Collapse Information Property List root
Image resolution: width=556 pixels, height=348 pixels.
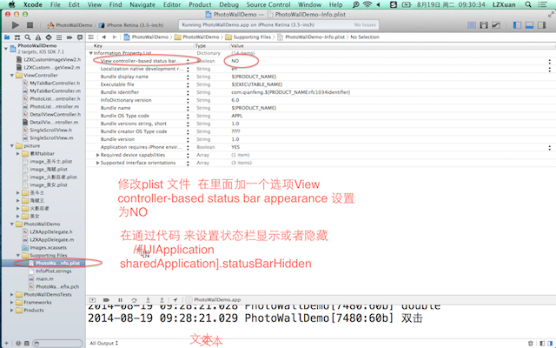click(x=91, y=53)
